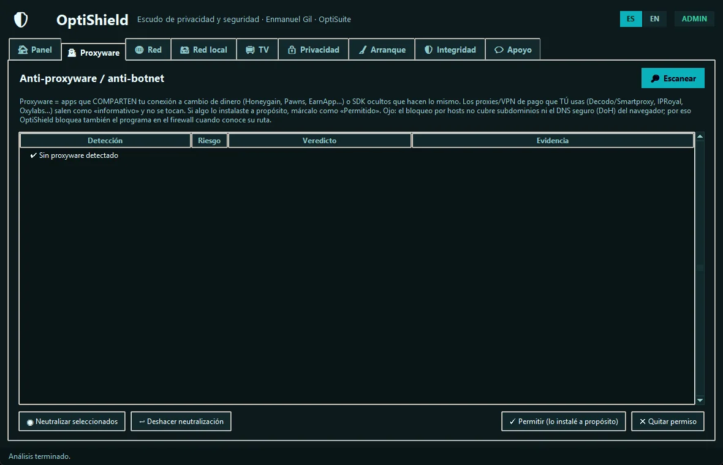
Task: Sort by the Evidencia column header
Action: (553, 141)
